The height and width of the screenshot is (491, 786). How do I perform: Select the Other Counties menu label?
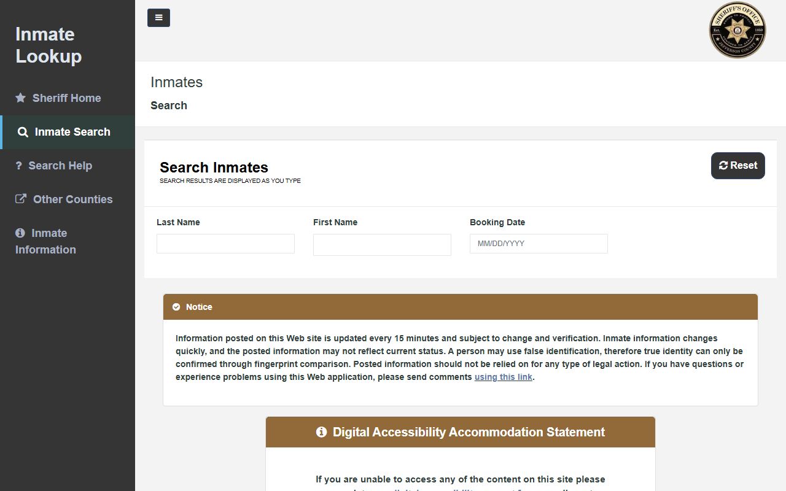72,199
